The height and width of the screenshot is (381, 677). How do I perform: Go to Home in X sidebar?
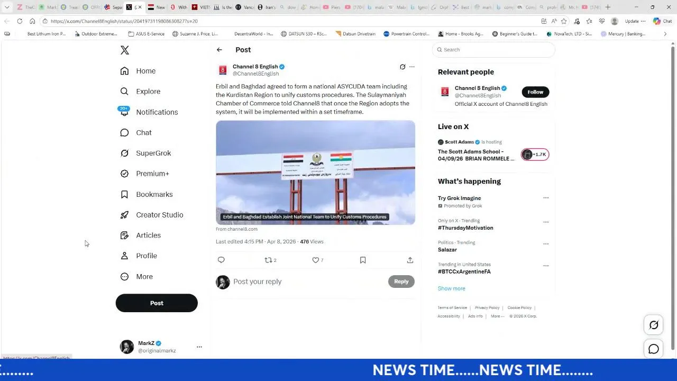138,71
